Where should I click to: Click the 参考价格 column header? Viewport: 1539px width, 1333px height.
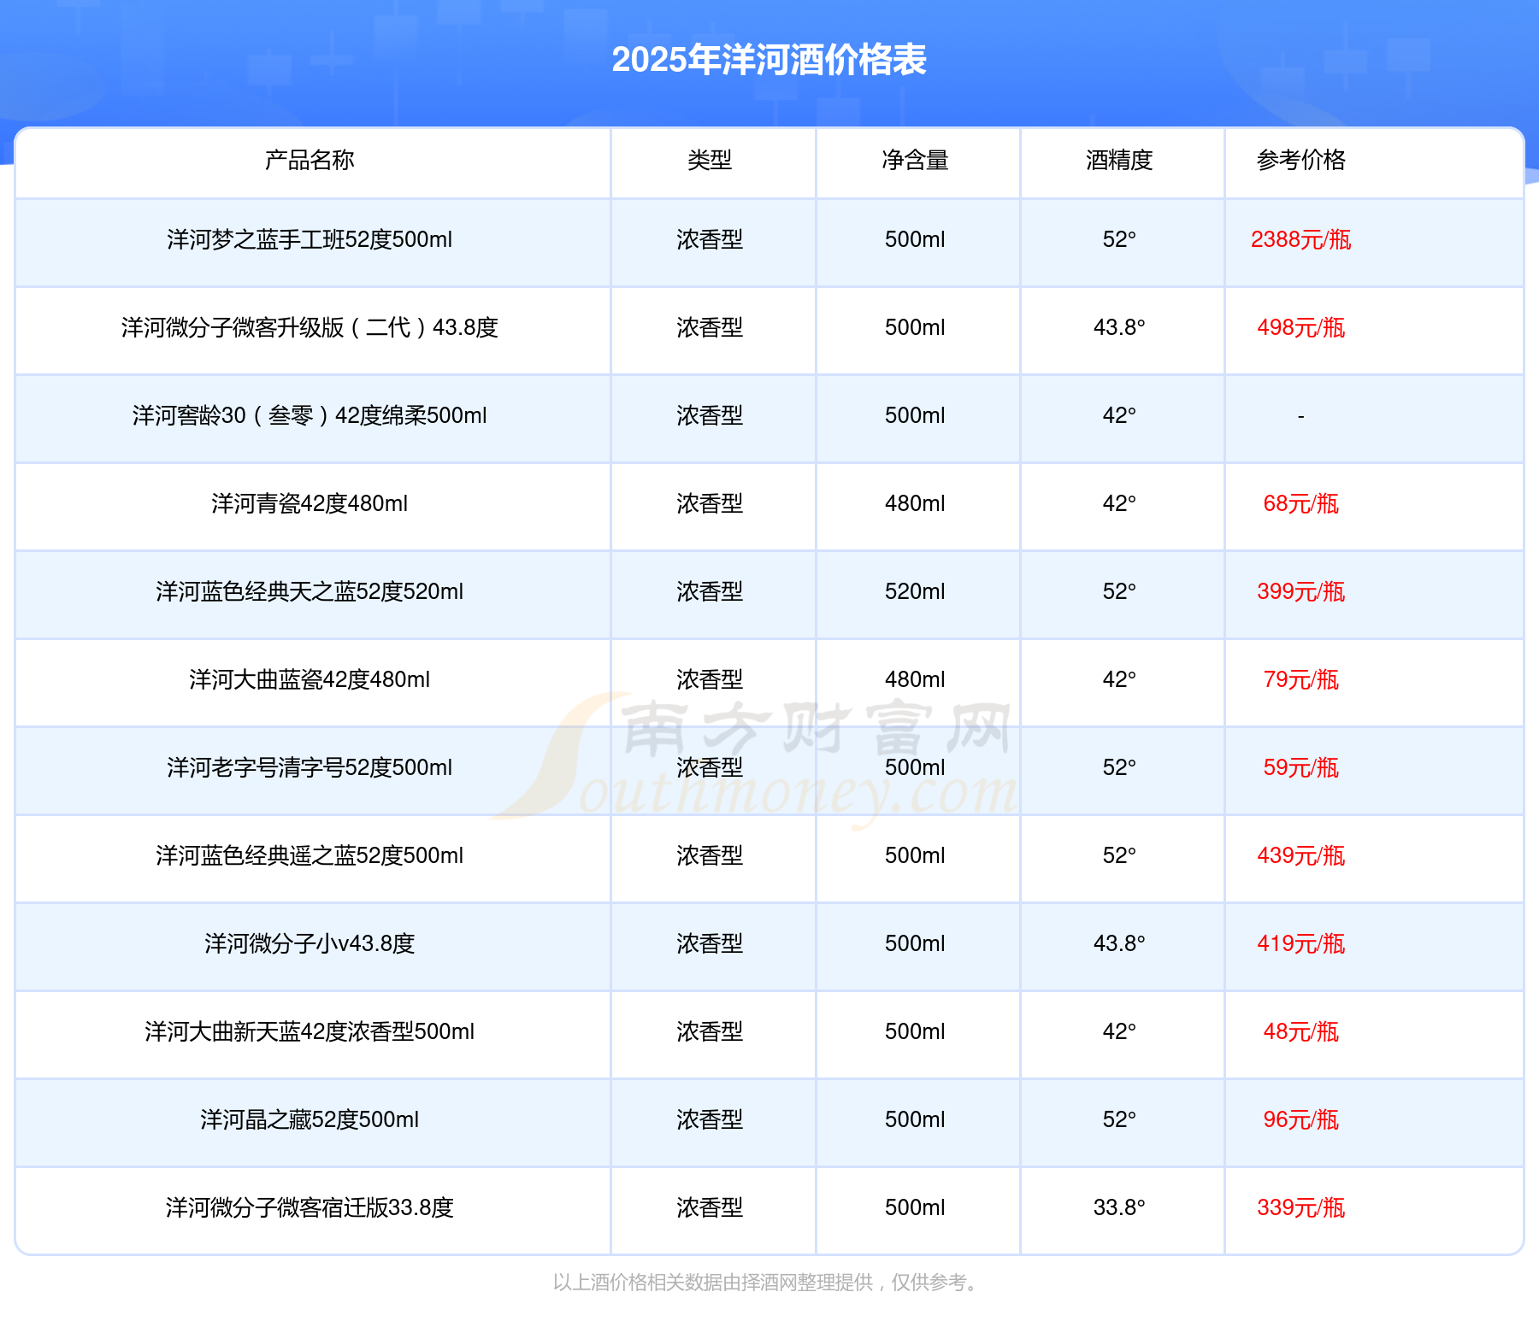pos(1301,160)
